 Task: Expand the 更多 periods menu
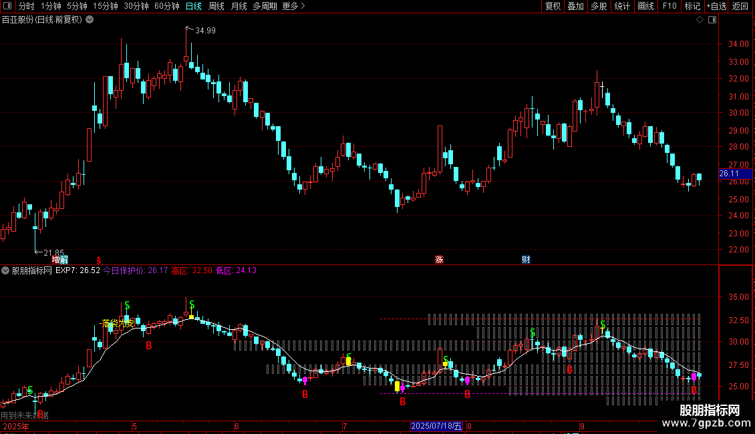pos(293,6)
